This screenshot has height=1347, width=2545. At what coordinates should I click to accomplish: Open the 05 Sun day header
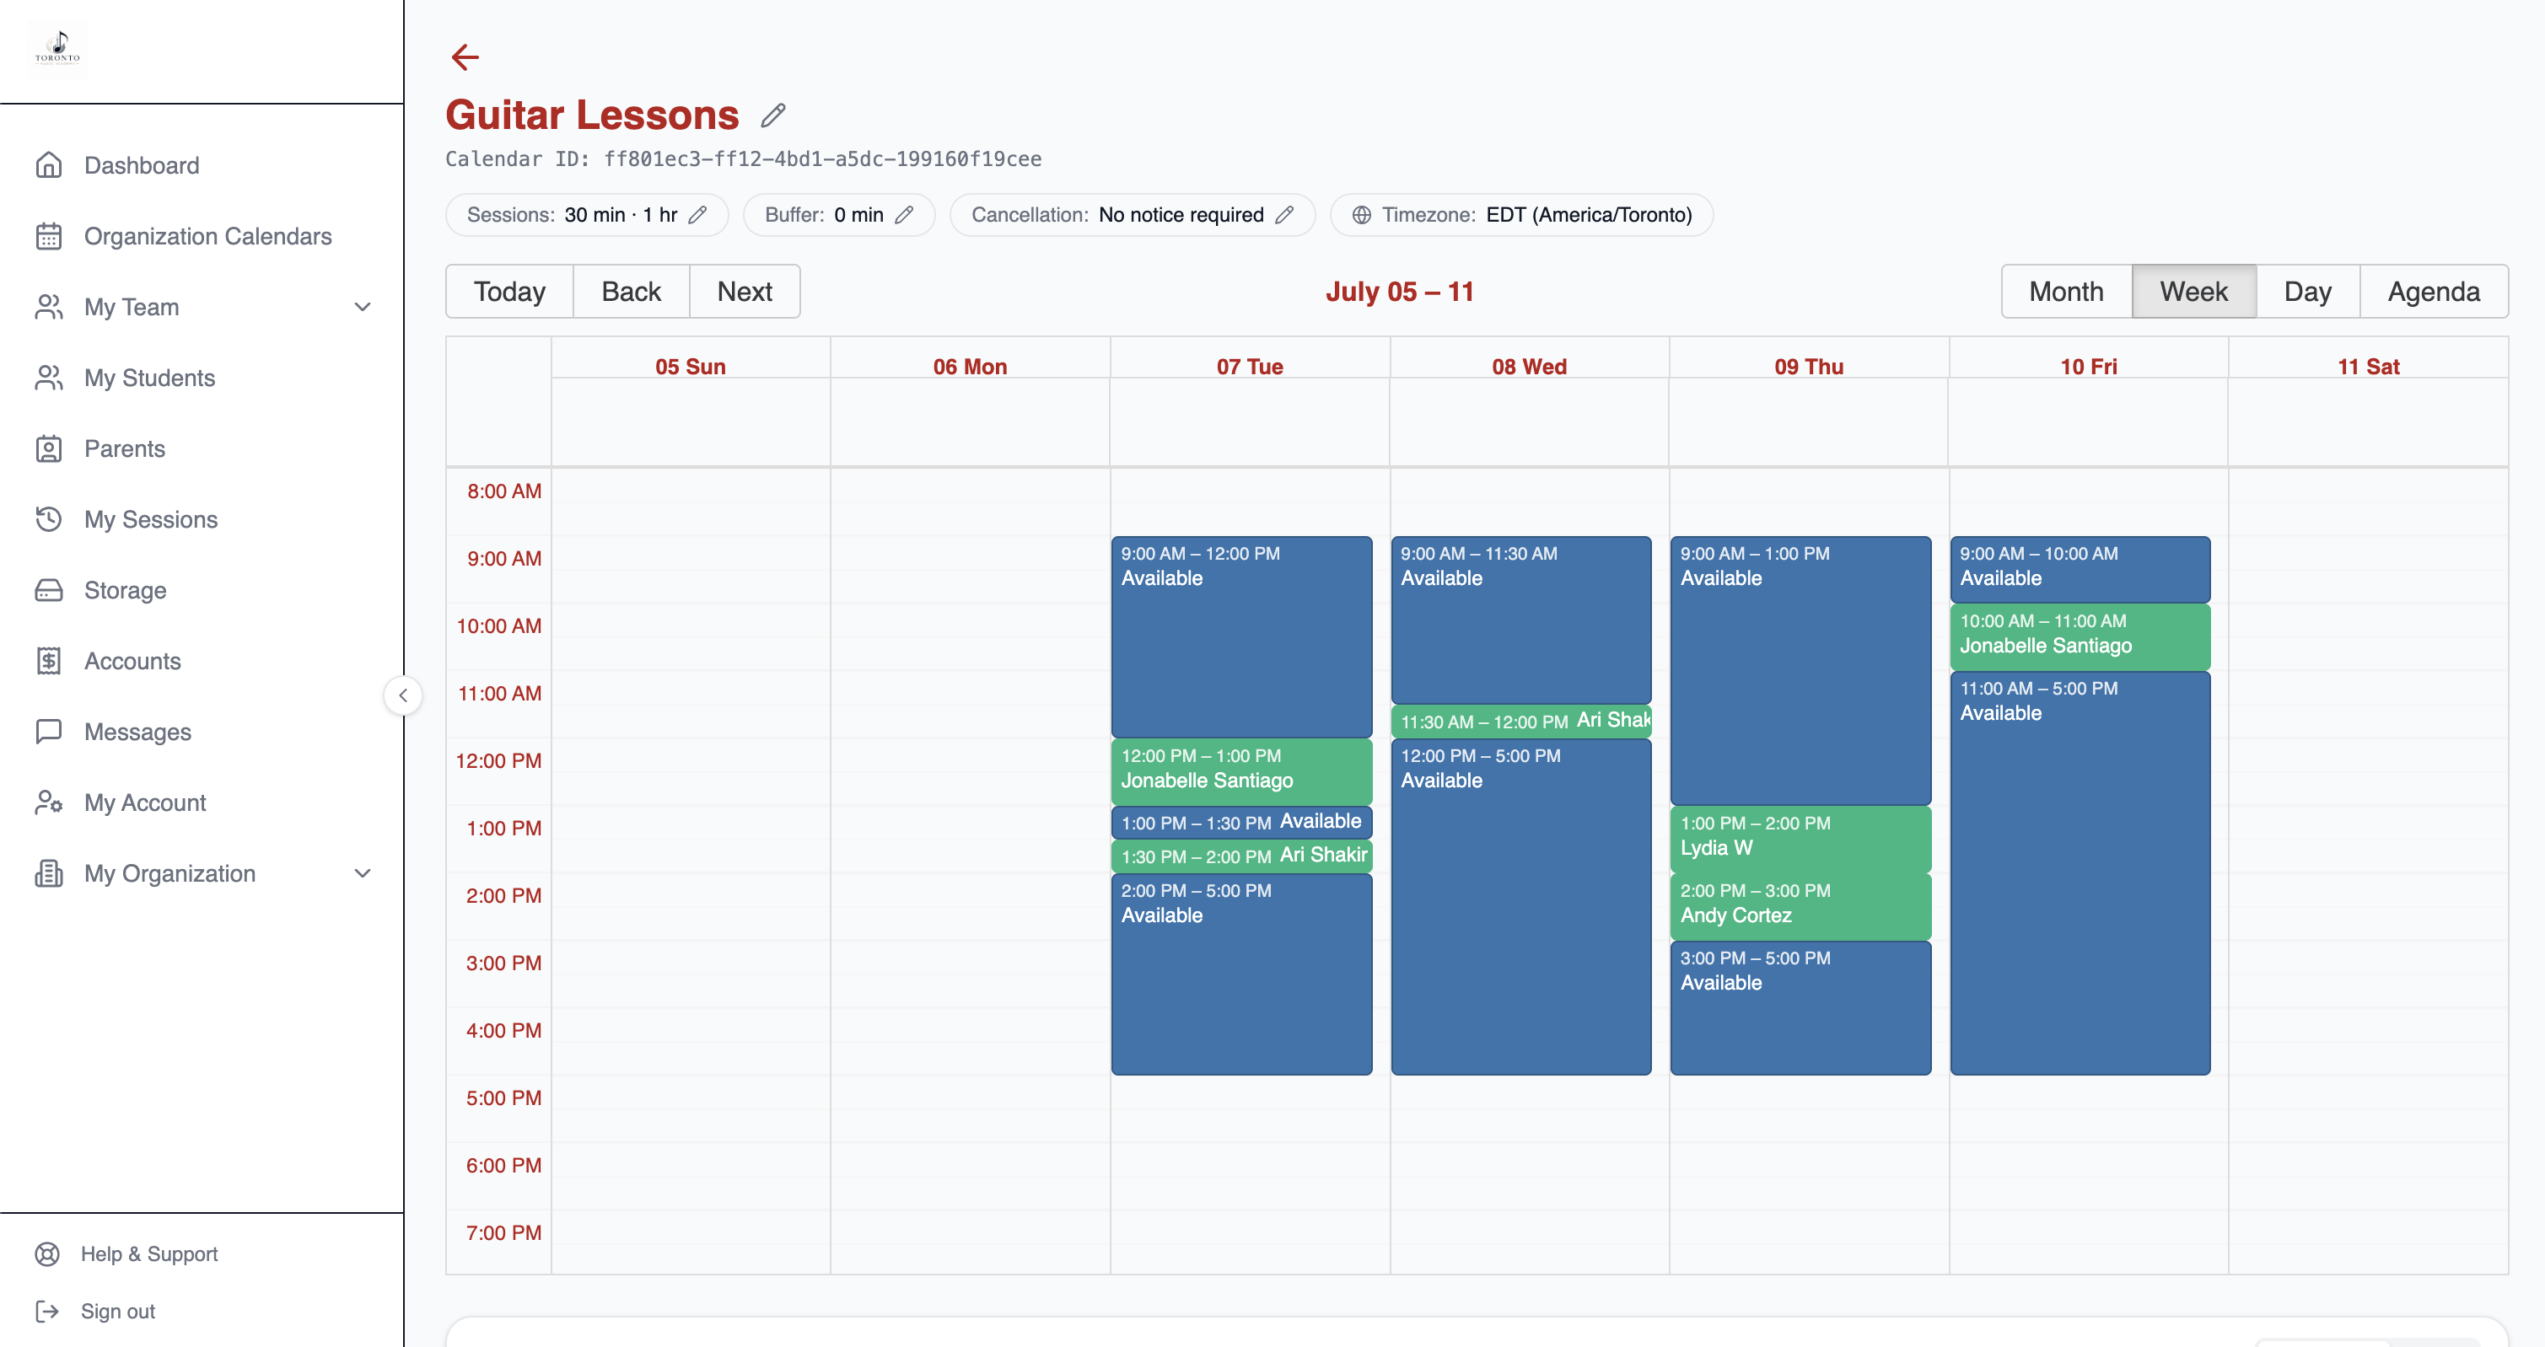tap(690, 367)
